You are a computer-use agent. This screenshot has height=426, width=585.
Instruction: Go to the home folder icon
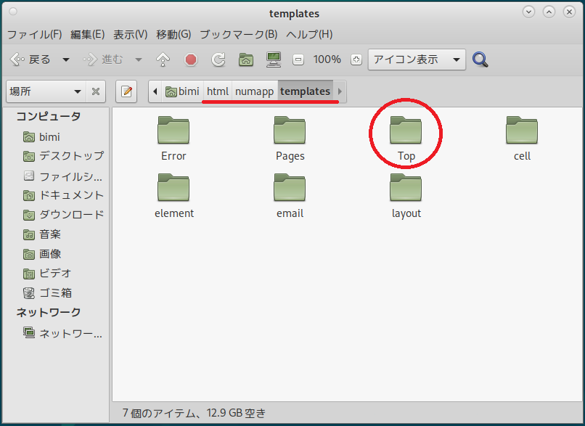point(246,60)
